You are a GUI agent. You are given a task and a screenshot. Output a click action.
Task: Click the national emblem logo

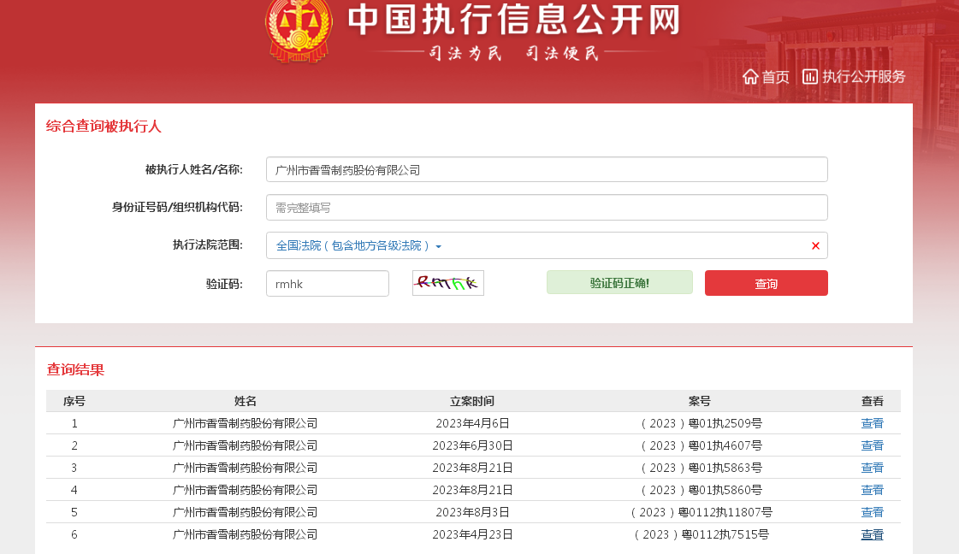(x=298, y=30)
